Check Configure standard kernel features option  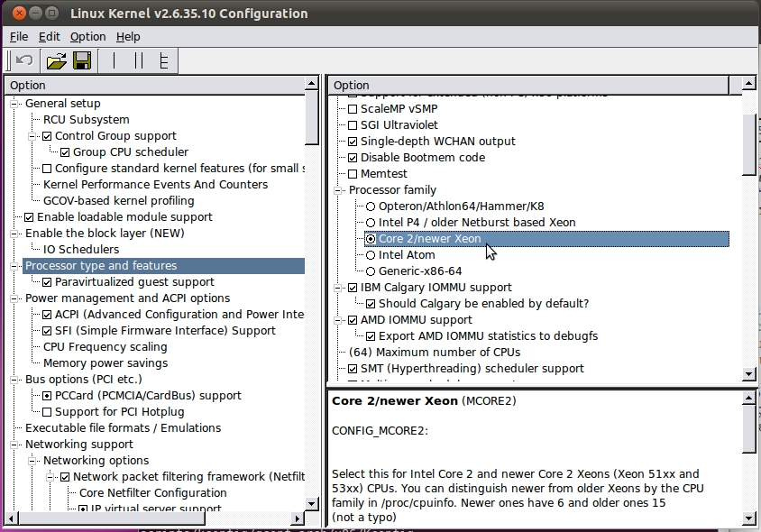pos(48,168)
